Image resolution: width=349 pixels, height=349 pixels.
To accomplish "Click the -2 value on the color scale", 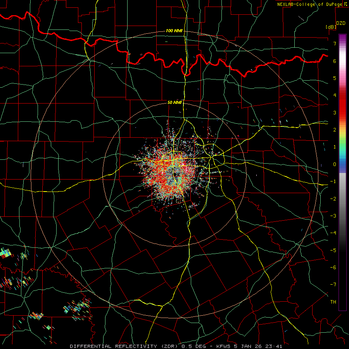I will click(x=333, y=199).
